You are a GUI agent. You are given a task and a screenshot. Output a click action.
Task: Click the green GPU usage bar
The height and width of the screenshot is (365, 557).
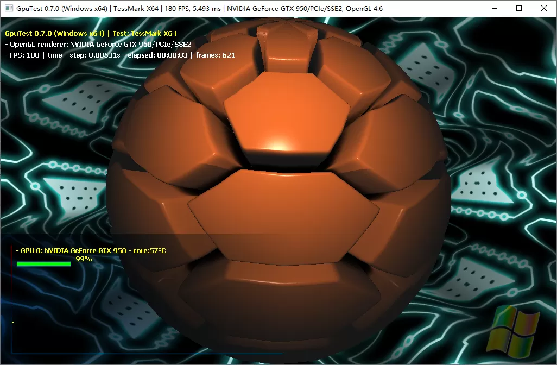pos(43,263)
